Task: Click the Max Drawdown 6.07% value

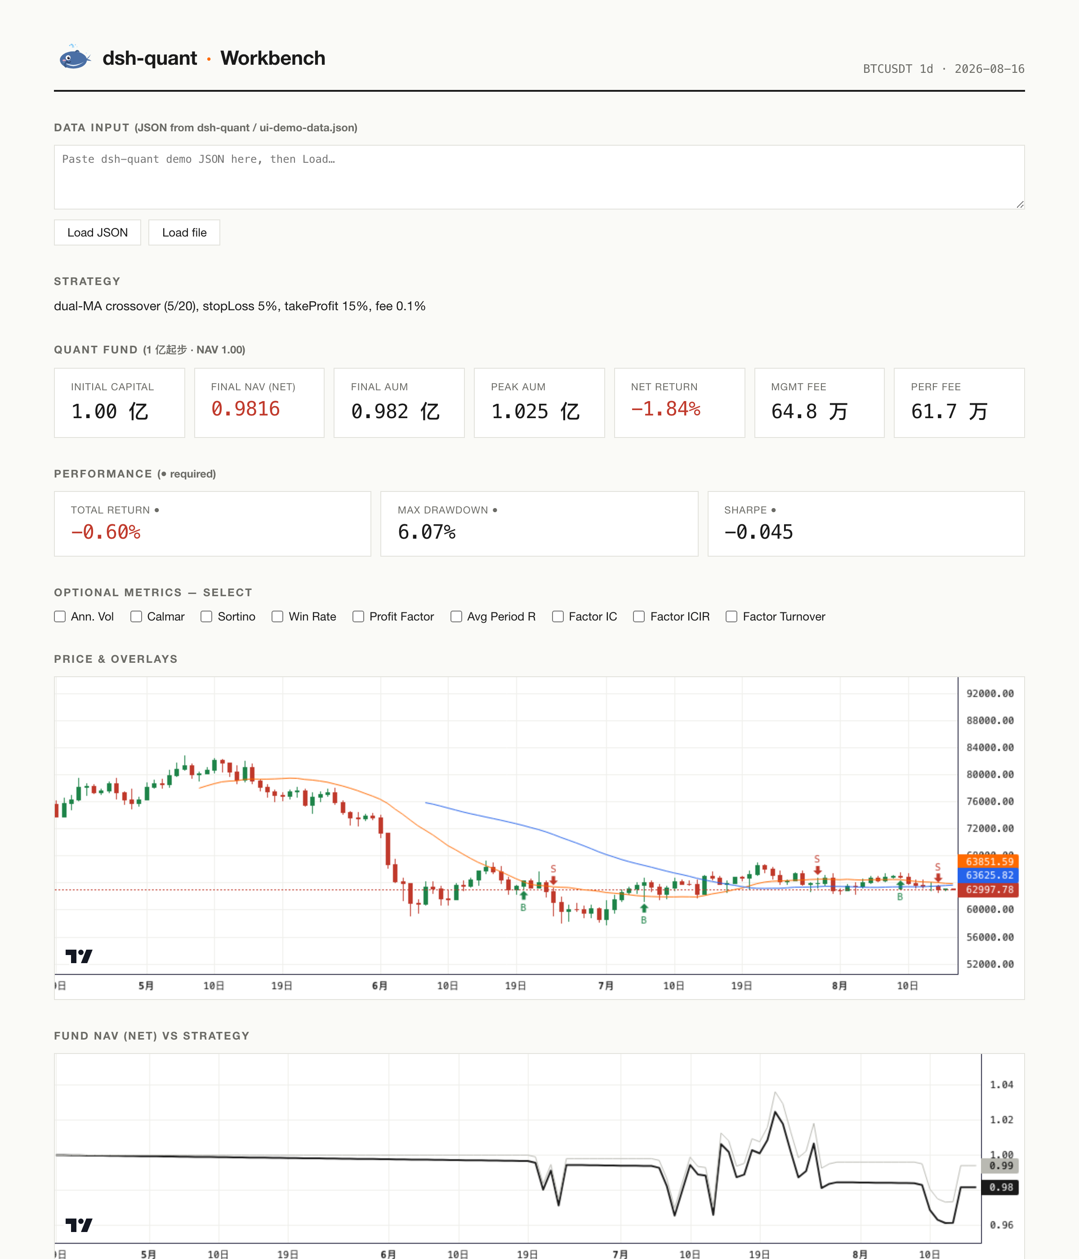Action: click(x=427, y=532)
